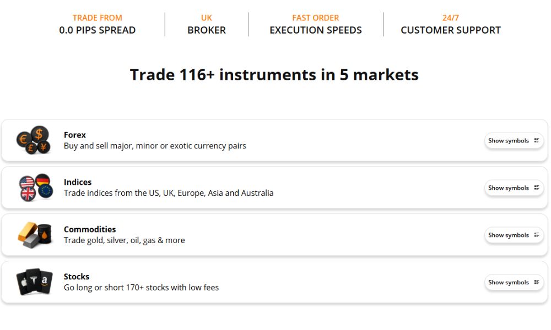
Task: Click the list icon in Forex Show symbols
Action: pos(537,141)
